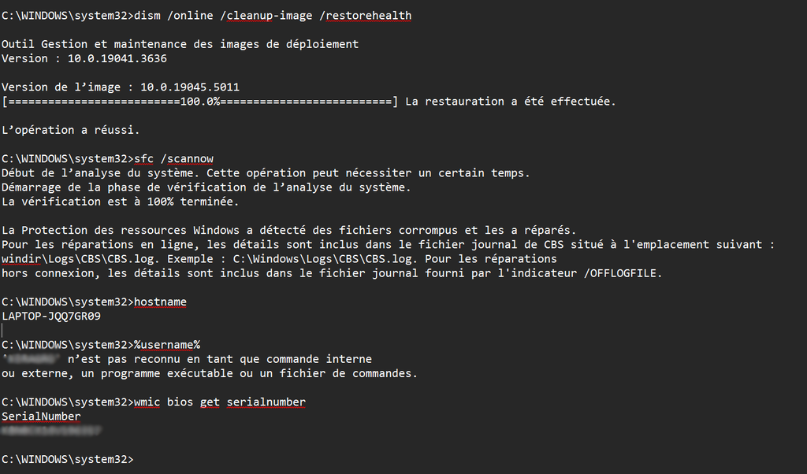Click the 'La vérification est à 100% terminée.' line
Viewport: 807px width, 474px height.
[121, 202]
